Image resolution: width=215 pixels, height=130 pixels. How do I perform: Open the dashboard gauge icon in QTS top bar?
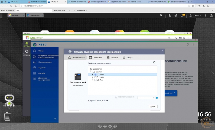[211, 15]
